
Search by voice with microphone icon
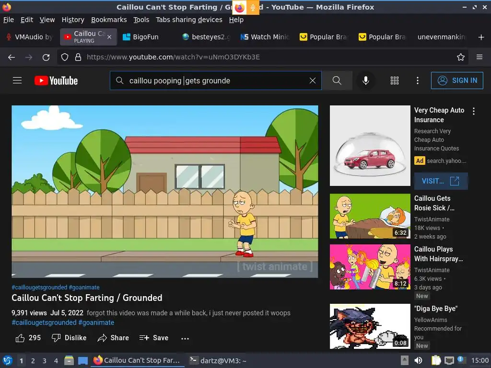pos(365,80)
